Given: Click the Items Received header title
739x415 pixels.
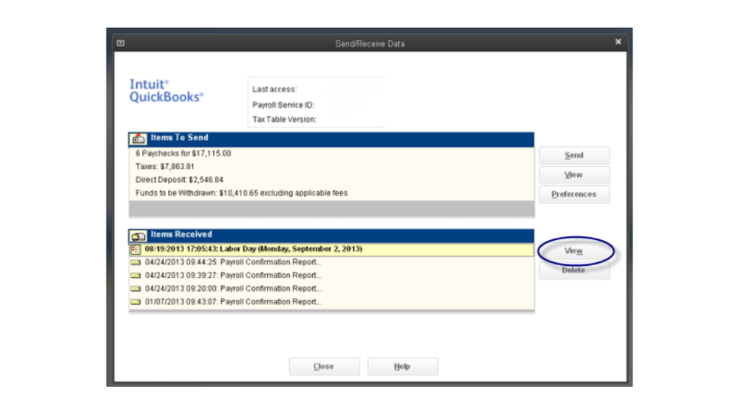Looking at the screenshot, I should tap(181, 234).
